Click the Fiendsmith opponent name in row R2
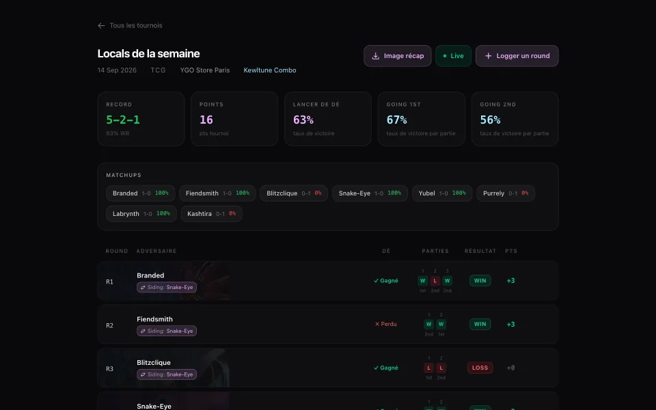Screen dimensions: 656x410 click(x=155, y=319)
